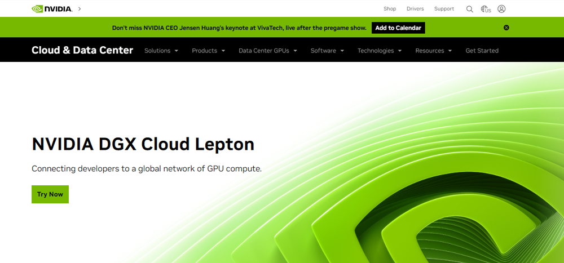564x263 pixels.
Task: Click the NVIDIA logo
Action: click(52, 8)
